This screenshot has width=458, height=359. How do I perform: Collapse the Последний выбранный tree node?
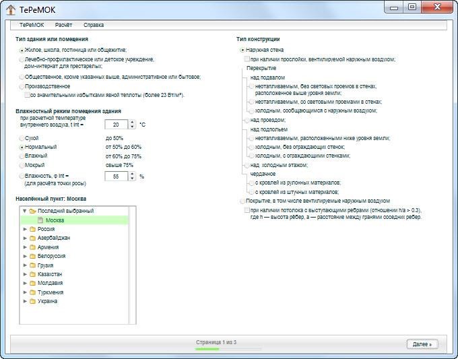[x=25, y=211]
